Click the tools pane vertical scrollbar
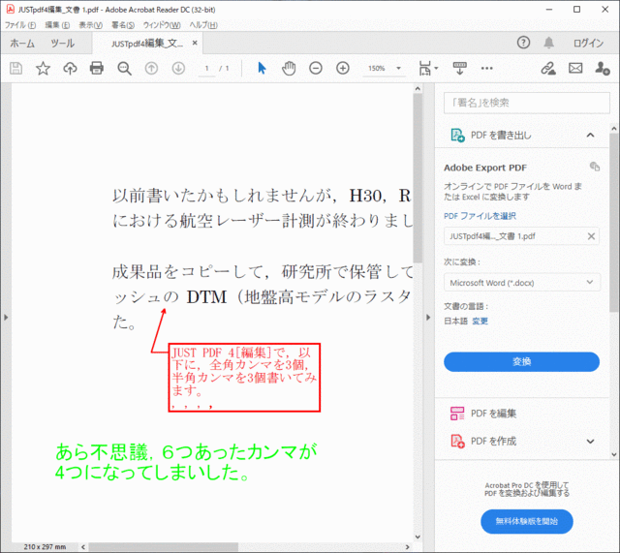This screenshot has height=553, width=620. click(613, 222)
